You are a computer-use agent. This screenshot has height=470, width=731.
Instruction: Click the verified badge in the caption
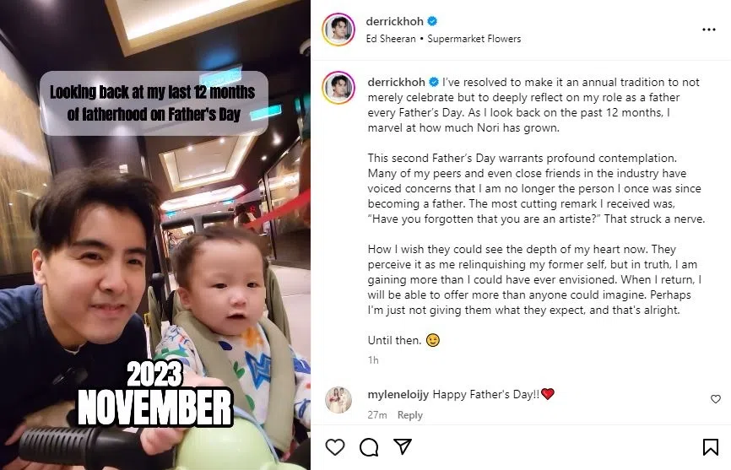pos(434,82)
